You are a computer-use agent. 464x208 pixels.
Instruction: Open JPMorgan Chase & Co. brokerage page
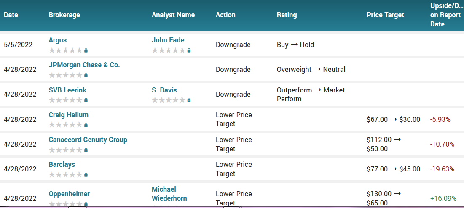pos(84,65)
